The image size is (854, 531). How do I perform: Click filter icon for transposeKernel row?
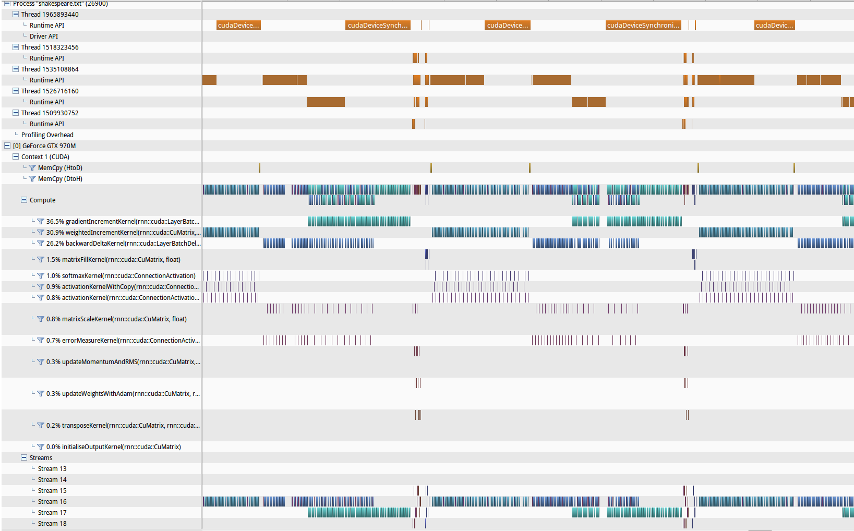(41, 426)
